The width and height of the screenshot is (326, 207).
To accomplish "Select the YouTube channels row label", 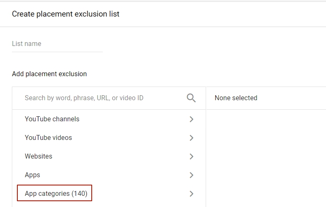I will click(52, 119).
